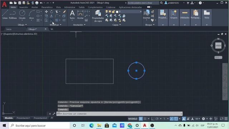Click the MODELO status bar button
The height and width of the screenshot is (129, 229).
[x=133, y=119]
